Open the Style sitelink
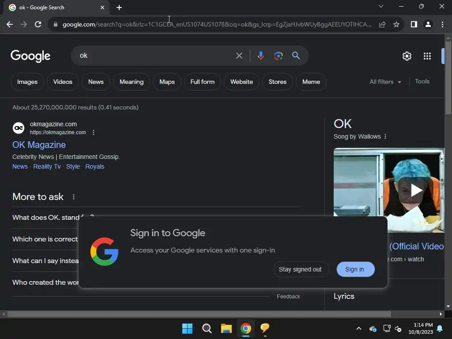 coord(73,166)
